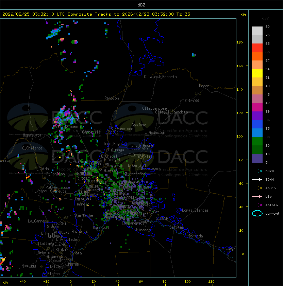Click the white 30HM arrow in legend
The height and width of the screenshot is (286, 283).
coord(257,179)
